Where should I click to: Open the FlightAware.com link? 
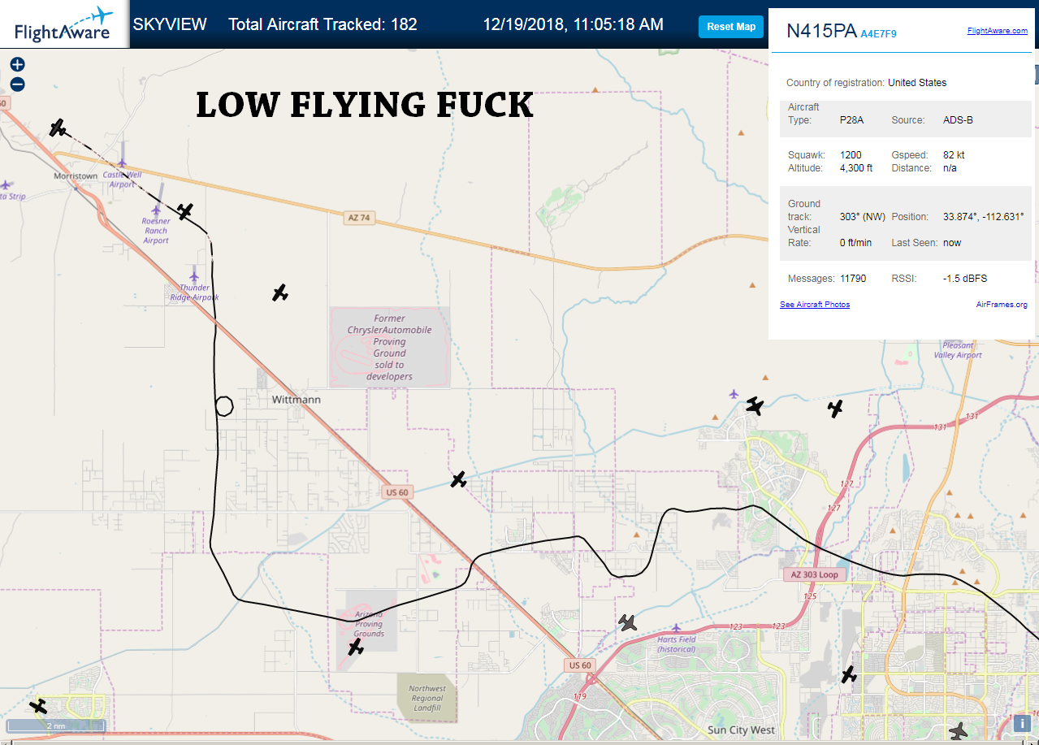pyautogui.click(x=997, y=31)
